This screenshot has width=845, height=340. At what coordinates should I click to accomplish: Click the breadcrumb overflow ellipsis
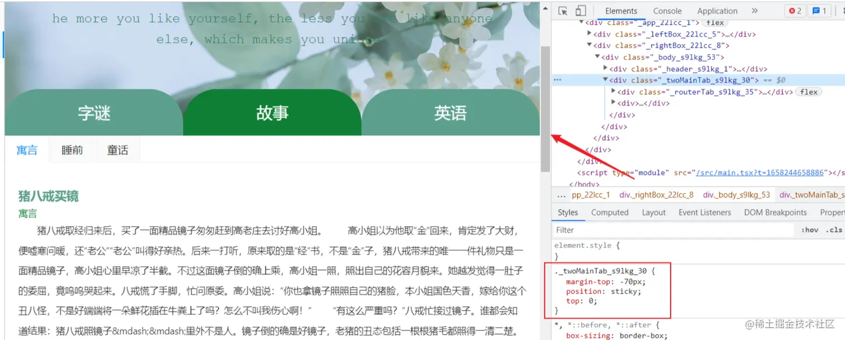pos(561,195)
